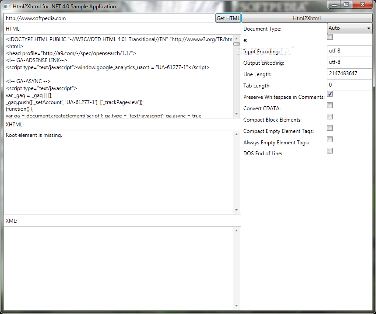
Task: Click the window.google_analytics_uacct script line
Action: pyautogui.click(x=108, y=67)
